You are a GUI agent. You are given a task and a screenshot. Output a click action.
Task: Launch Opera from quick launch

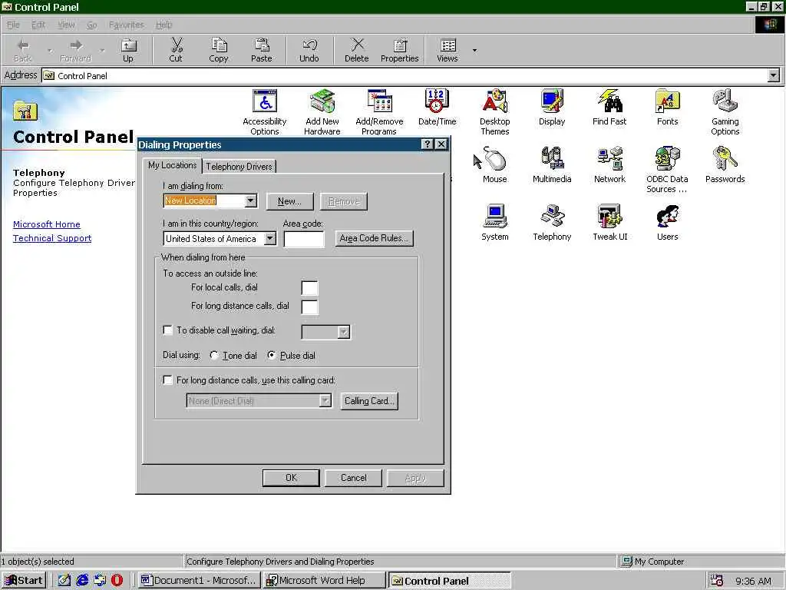(117, 580)
